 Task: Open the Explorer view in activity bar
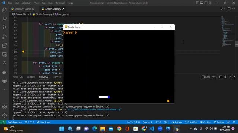tap(4, 10)
